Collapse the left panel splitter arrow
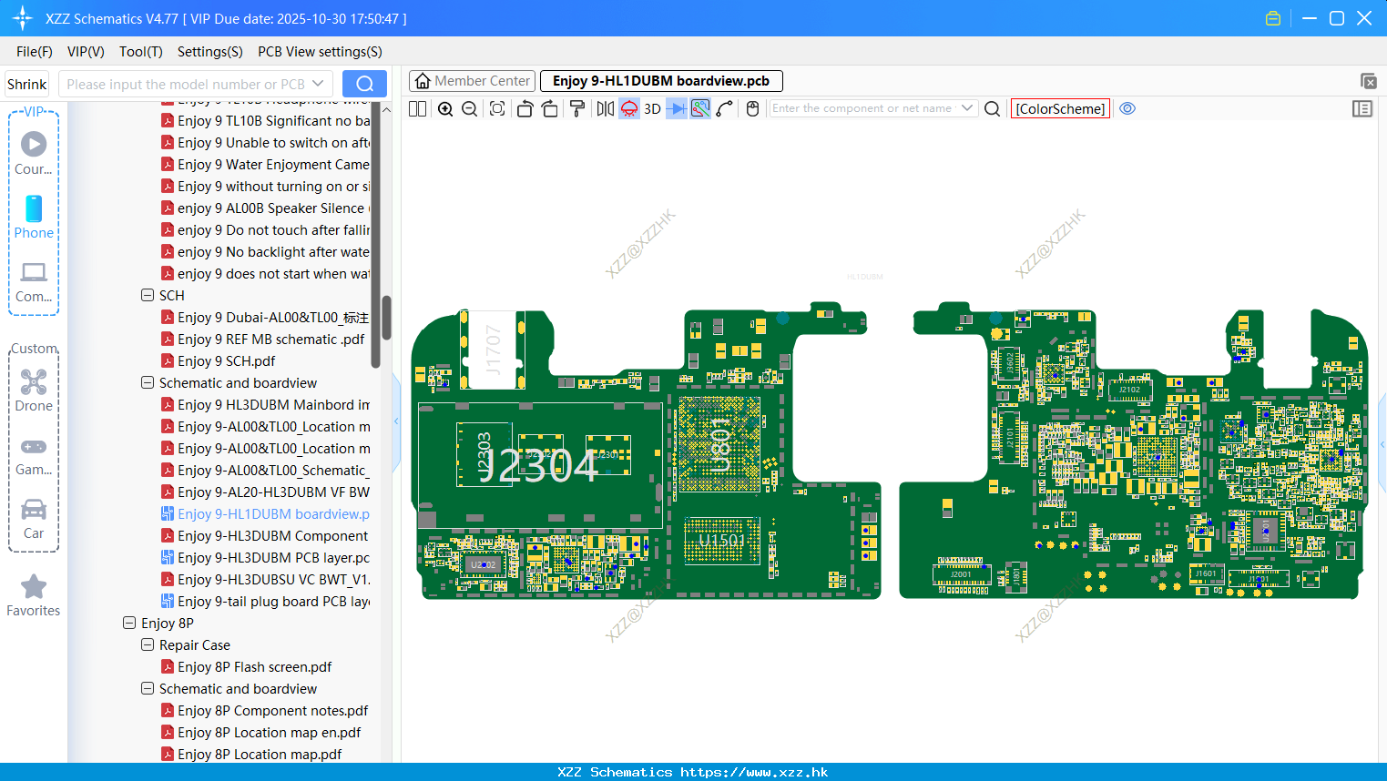Viewport: 1387px width, 781px height. [396, 421]
